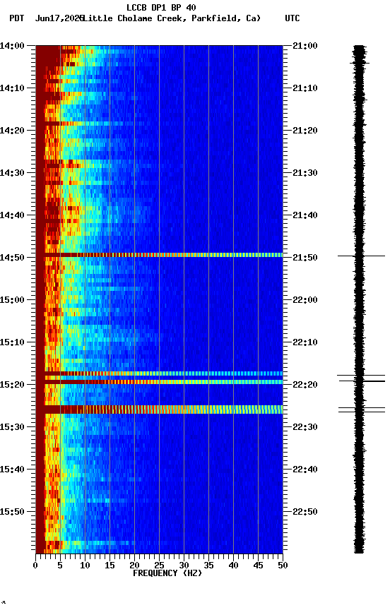Click the 0 Hz frequency axis label
390x610 pixels.
35,566
